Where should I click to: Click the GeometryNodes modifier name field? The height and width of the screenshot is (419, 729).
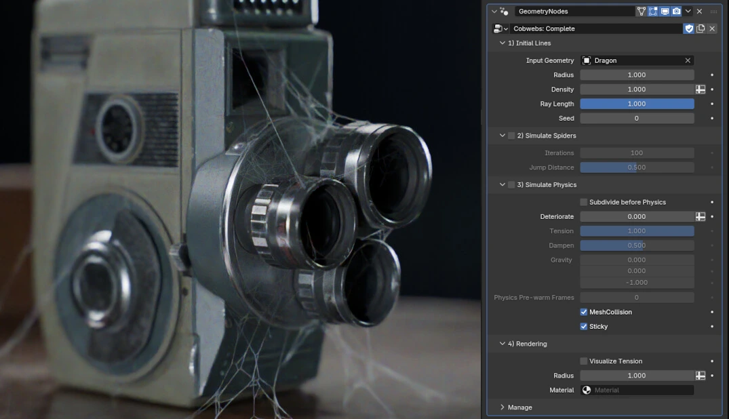pyautogui.click(x=574, y=11)
